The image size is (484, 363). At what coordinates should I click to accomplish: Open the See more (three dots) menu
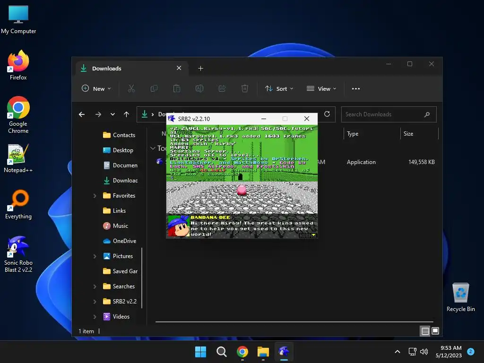tap(355, 88)
